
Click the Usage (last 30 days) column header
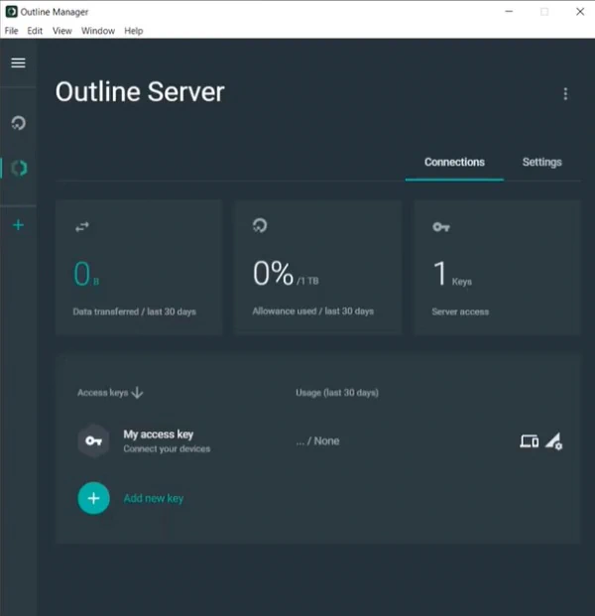pos(337,393)
